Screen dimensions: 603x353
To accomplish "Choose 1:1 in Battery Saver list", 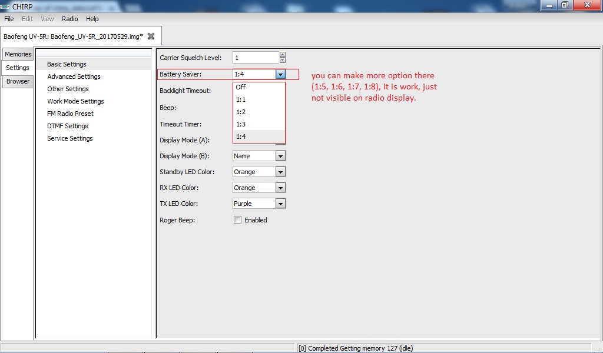I will click(259, 99).
